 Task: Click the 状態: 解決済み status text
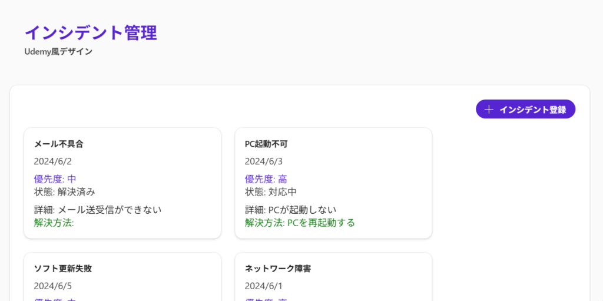(64, 191)
